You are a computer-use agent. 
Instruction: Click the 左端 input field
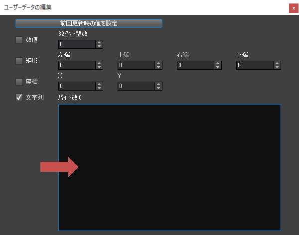tap(77, 65)
